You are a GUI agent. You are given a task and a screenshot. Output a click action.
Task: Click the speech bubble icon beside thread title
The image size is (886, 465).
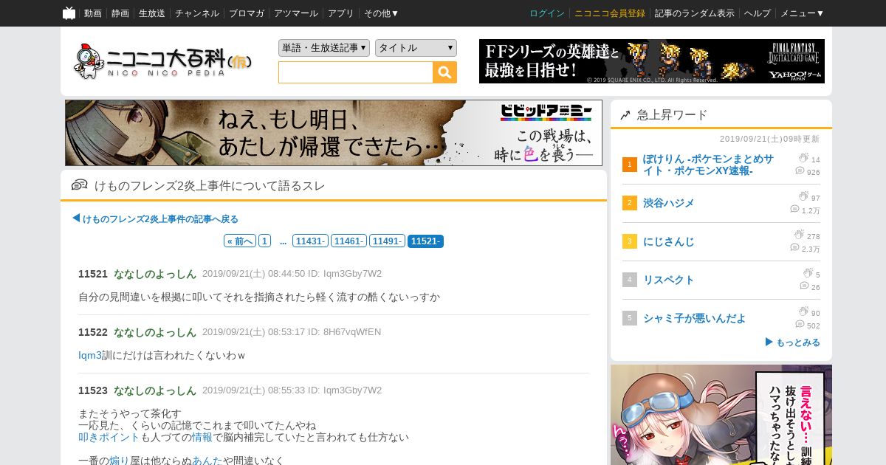tap(80, 185)
